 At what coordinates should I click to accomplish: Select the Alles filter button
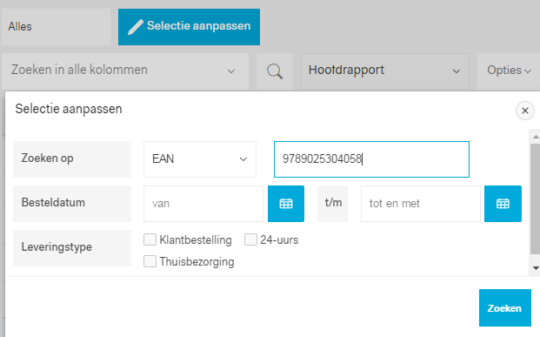(x=57, y=27)
